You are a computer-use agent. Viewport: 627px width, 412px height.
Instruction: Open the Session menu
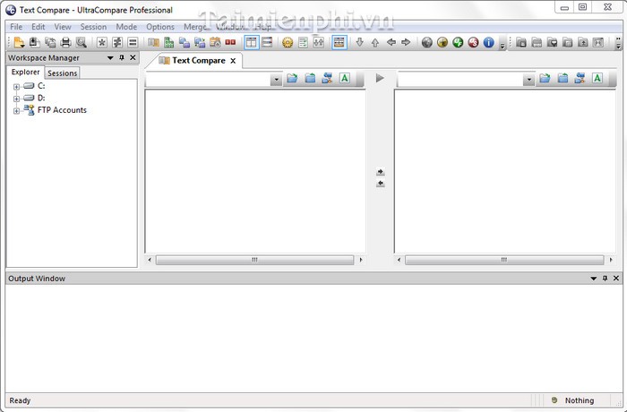93,27
